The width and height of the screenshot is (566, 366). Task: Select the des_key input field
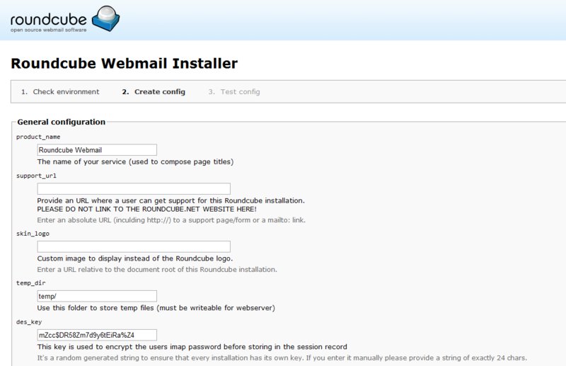97,335
